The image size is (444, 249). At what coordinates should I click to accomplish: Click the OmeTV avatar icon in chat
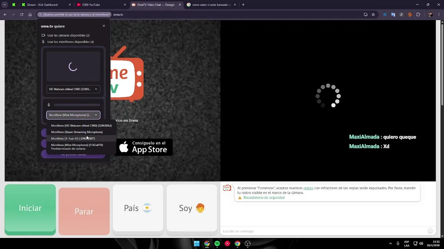[x=227, y=188]
